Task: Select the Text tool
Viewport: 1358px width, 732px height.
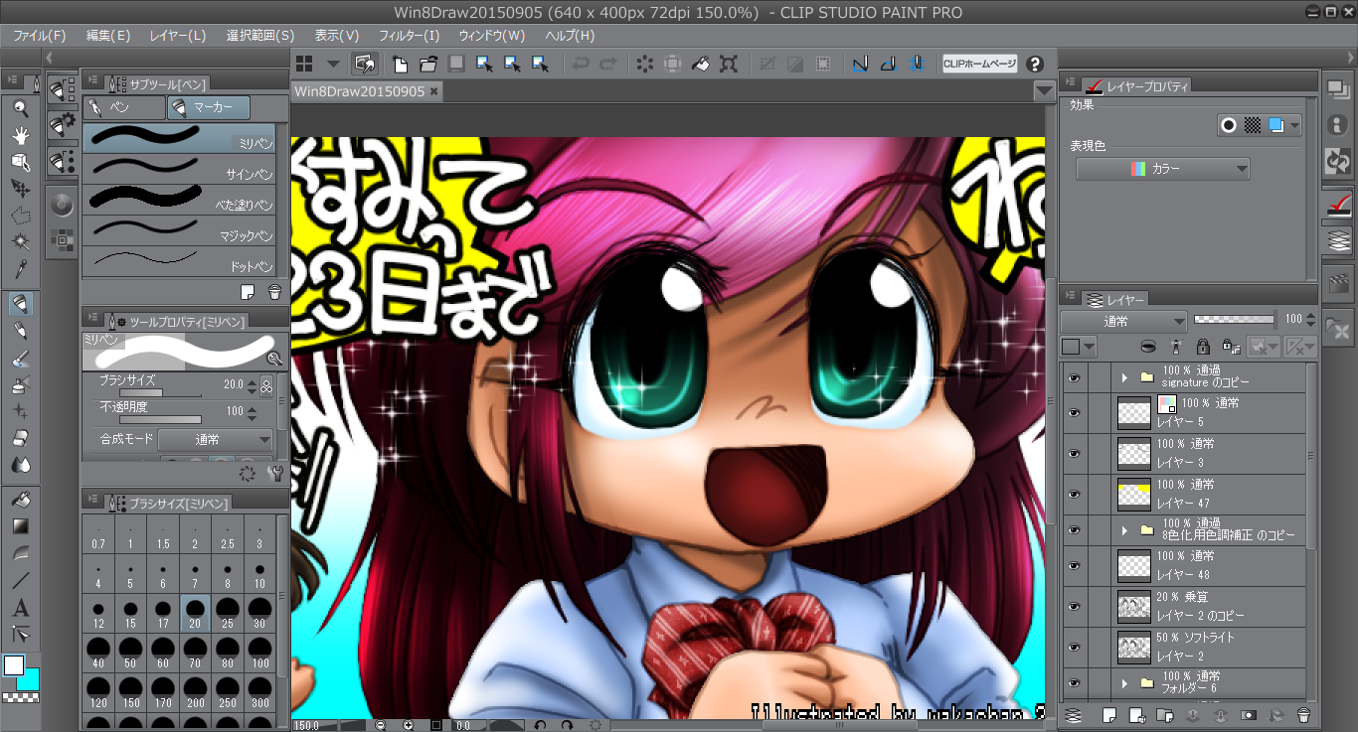Action: [20, 607]
